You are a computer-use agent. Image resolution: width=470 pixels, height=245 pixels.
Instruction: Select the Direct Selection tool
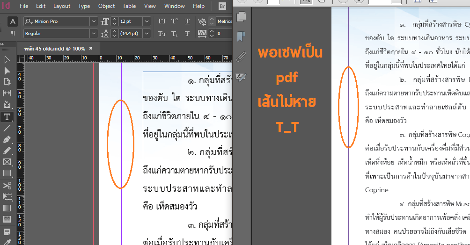7,71
